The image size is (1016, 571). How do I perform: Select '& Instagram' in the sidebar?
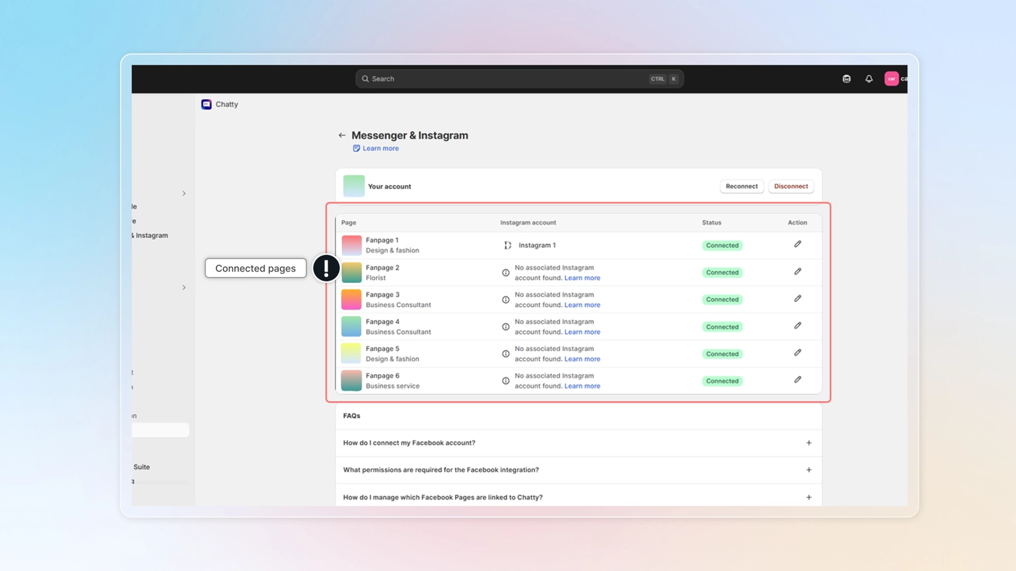point(148,235)
